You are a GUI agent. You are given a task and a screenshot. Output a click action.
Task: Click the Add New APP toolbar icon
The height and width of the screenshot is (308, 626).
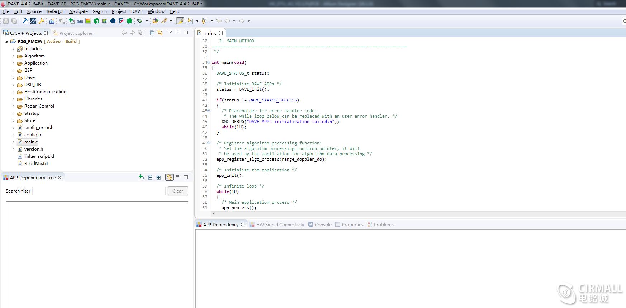click(71, 21)
